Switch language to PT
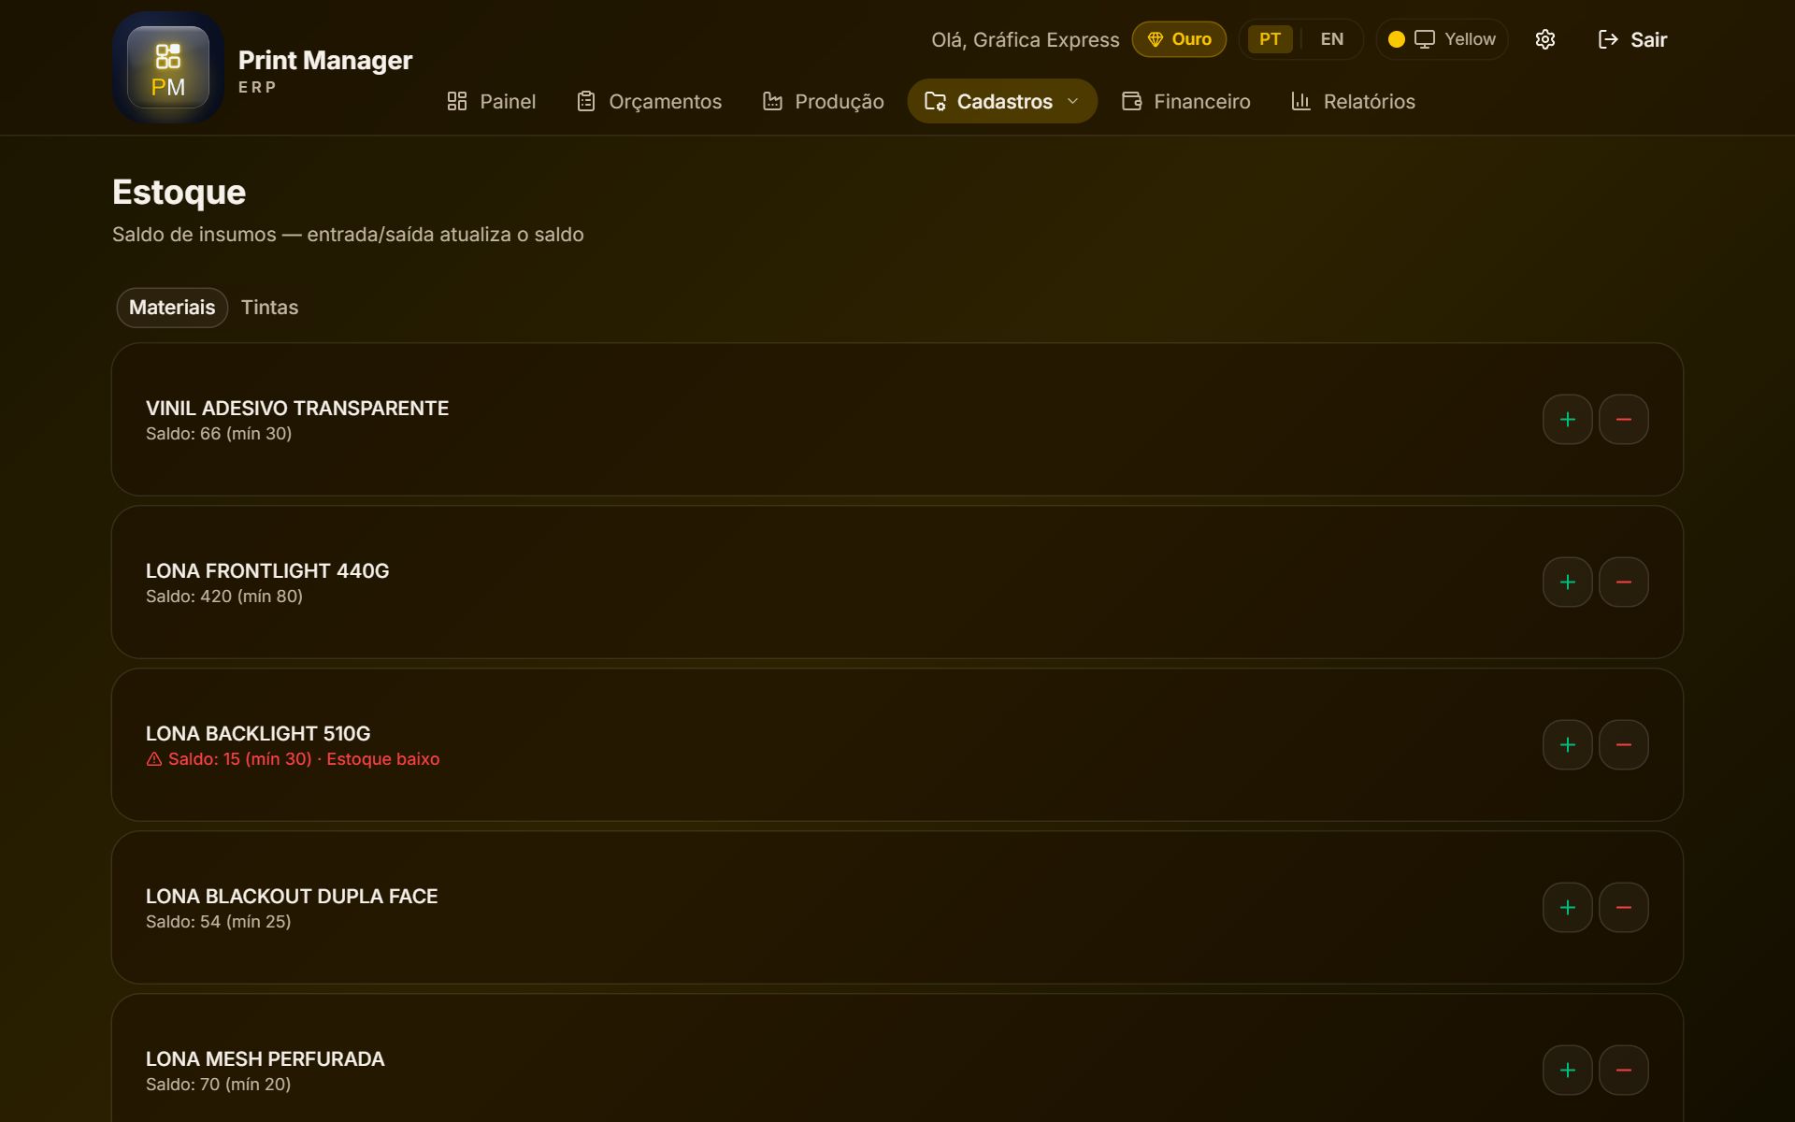The image size is (1795, 1122). 1270,39
